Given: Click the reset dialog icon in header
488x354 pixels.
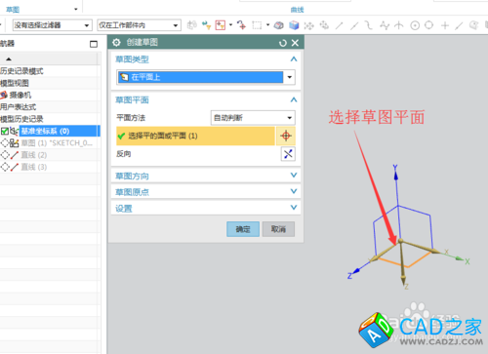Looking at the screenshot, I should 282,43.
